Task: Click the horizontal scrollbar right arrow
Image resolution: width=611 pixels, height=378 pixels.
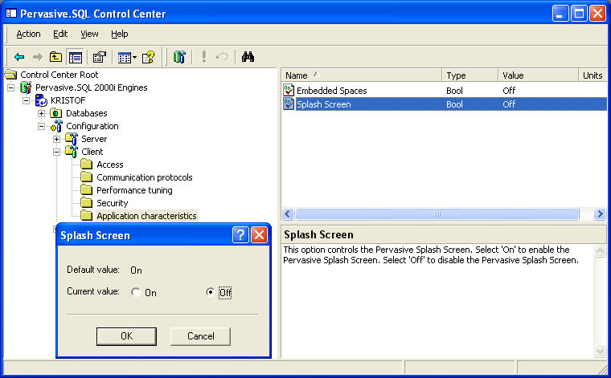Action: click(600, 214)
